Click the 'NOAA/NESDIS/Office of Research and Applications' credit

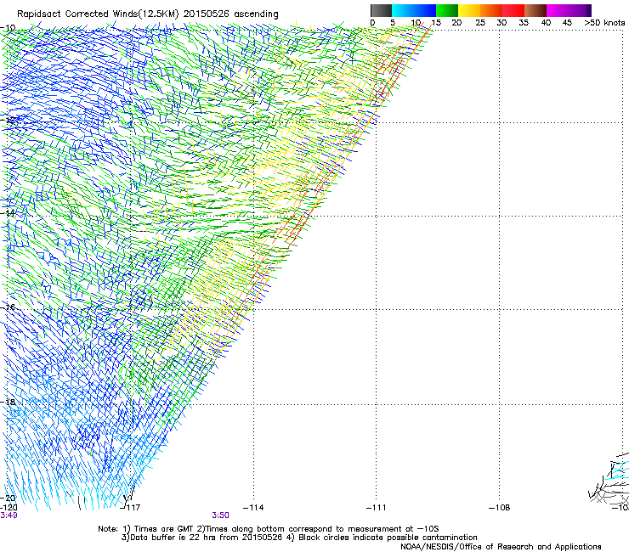[x=501, y=547]
